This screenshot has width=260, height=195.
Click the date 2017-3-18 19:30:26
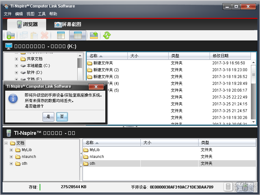click(x=230, y=118)
